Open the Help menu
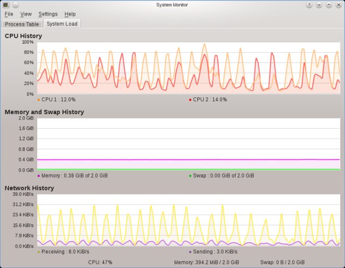345x268 pixels. [70, 14]
